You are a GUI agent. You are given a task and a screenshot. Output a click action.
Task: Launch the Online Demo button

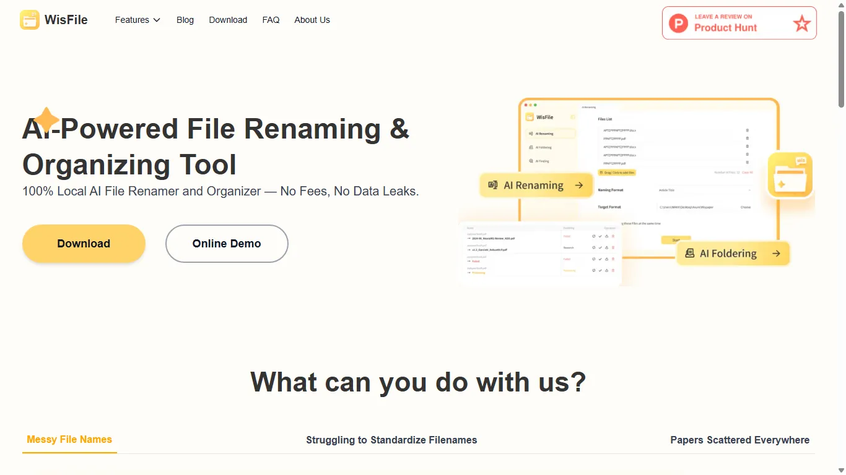tap(227, 244)
